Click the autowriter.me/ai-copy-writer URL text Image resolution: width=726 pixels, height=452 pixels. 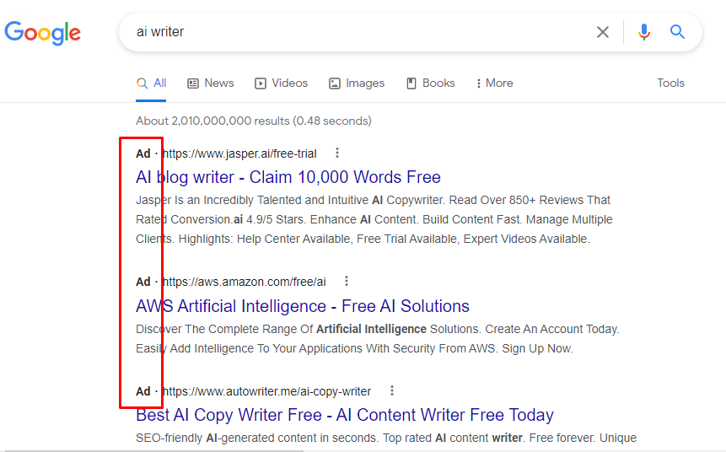(267, 391)
